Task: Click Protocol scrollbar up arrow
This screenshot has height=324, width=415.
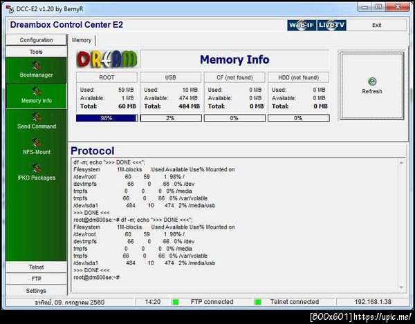Action: tap(401, 163)
